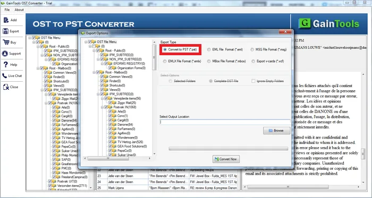Click message preview vertical scrollbar thumb
Image resolution: width=372 pixels, height=198 pixels.
(x=363, y=154)
